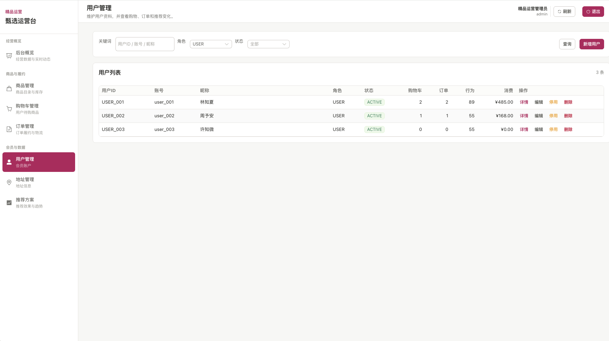Viewport: 609px width, 341px height.
Task: Open the 角色 USER dropdown
Action: [x=211, y=44]
